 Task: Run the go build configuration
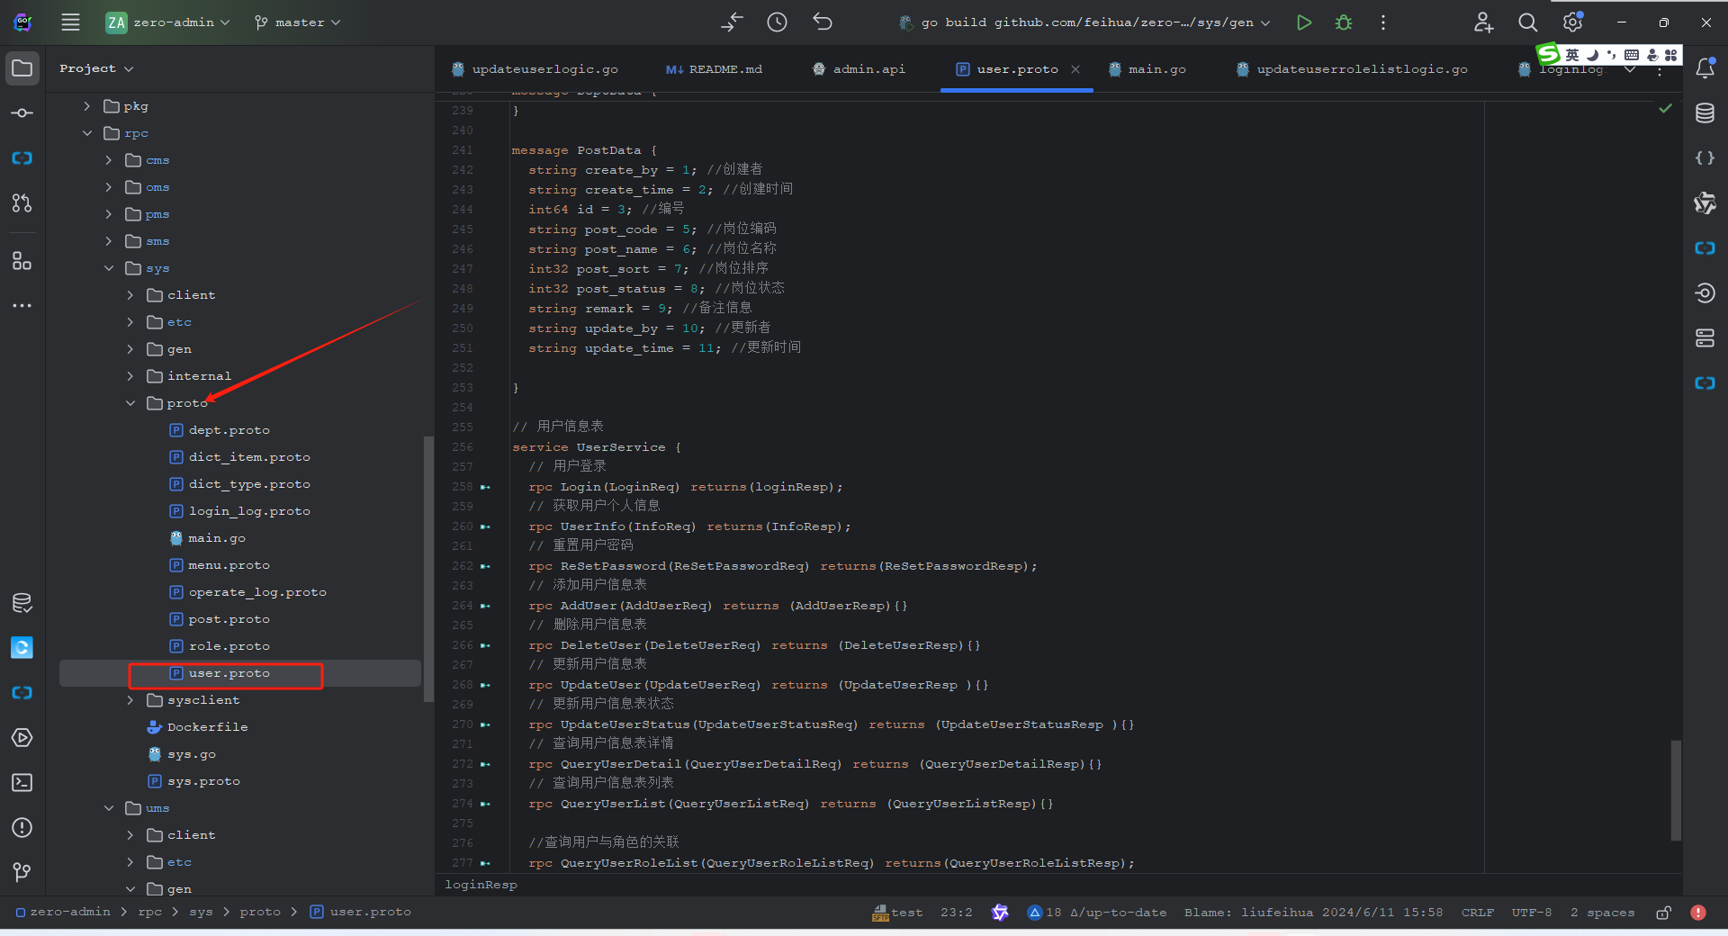[x=1303, y=22]
